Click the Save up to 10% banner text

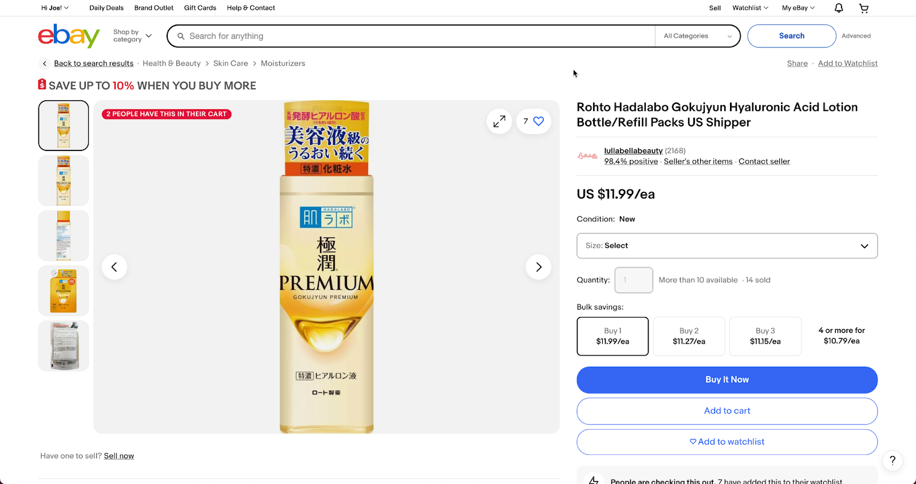point(152,86)
